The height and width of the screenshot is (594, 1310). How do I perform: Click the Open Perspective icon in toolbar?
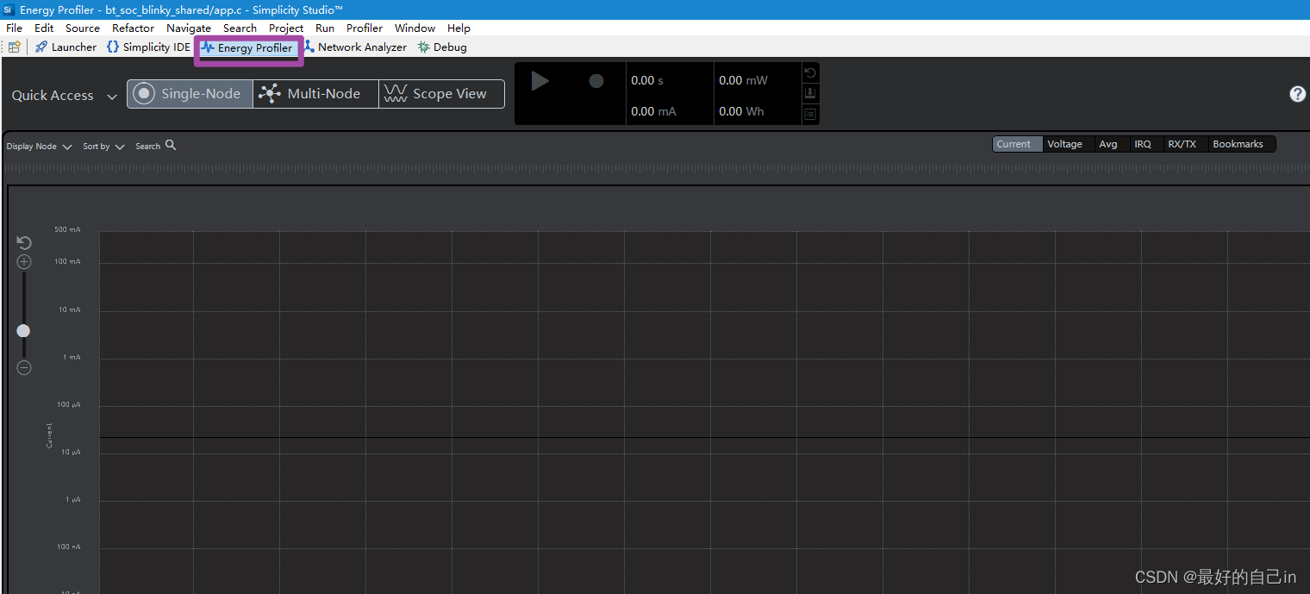15,47
